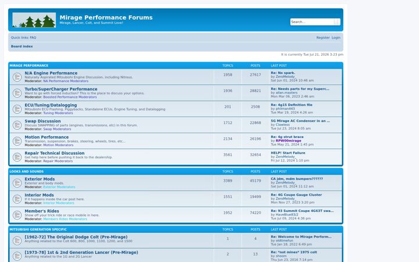Open last post 'Re: 93 Summit Coupe 4G63T swa...'
Viewport: 419px width, 262px height.
302,211
